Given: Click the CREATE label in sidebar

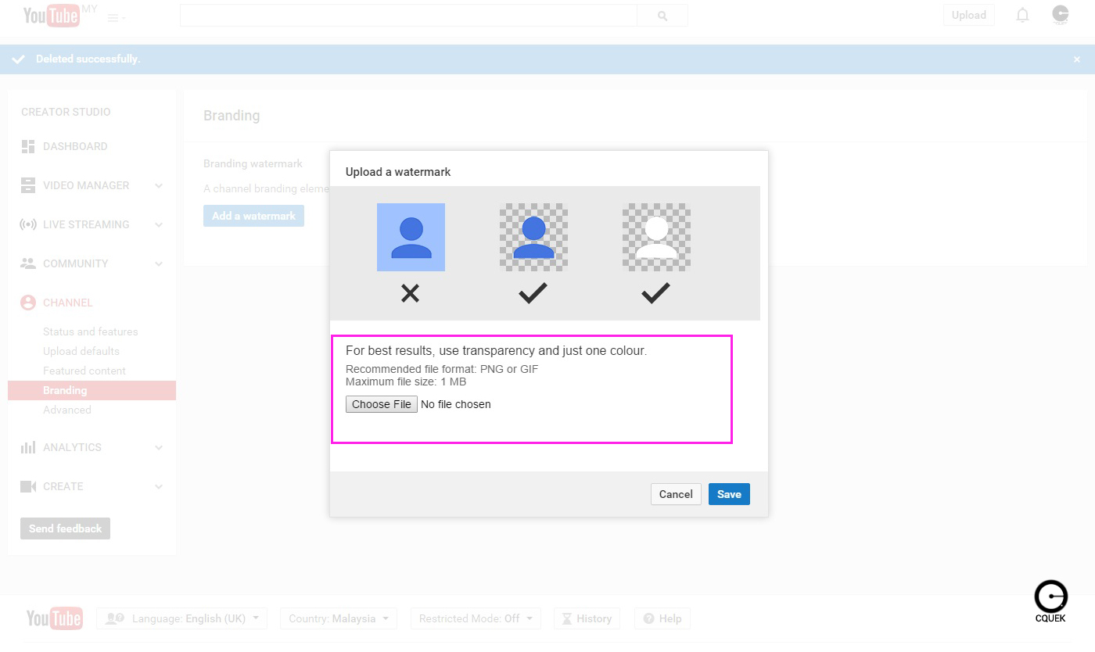Looking at the screenshot, I should [63, 486].
